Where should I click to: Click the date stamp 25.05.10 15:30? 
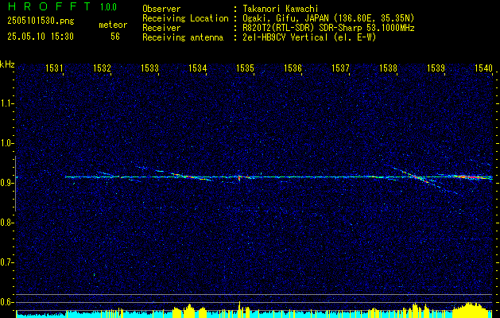pyautogui.click(x=41, y=37)
